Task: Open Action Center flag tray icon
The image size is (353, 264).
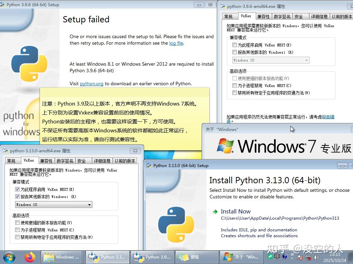Action: (x=300, y=257)
